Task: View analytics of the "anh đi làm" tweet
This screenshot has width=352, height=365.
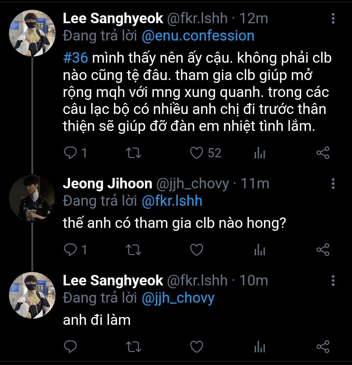Action: click(x=260, y=346)
